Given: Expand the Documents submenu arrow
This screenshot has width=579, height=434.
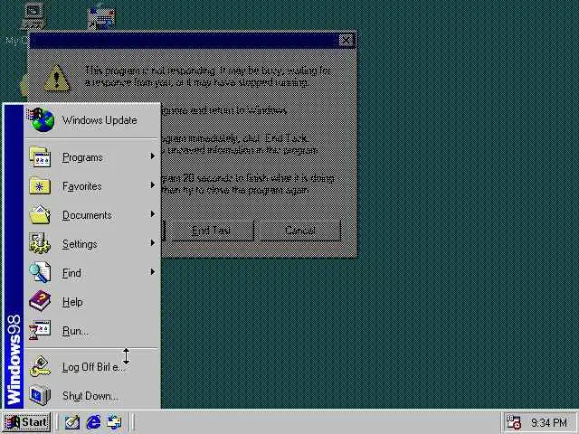Looking at the screenshot, I should click(x=152, y=214).
